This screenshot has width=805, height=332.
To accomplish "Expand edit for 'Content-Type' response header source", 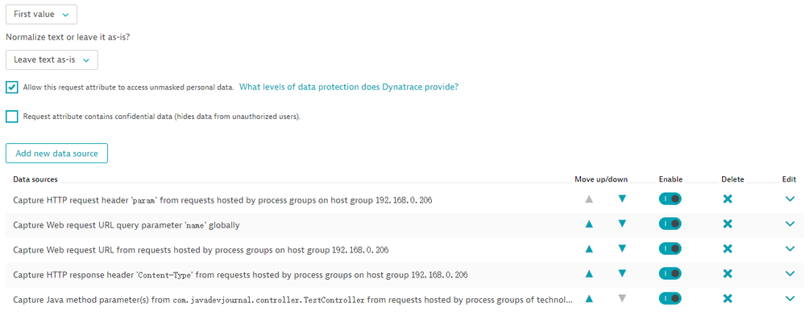I will coord(790,274).
